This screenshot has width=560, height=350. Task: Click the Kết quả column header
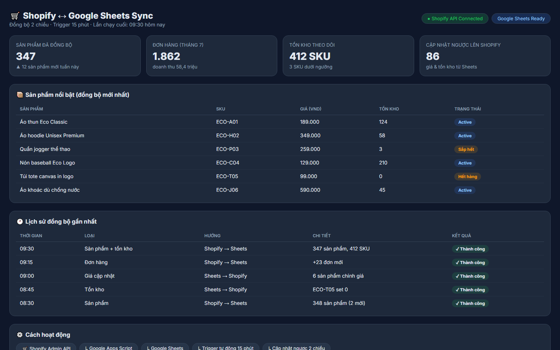coord(461,236)
